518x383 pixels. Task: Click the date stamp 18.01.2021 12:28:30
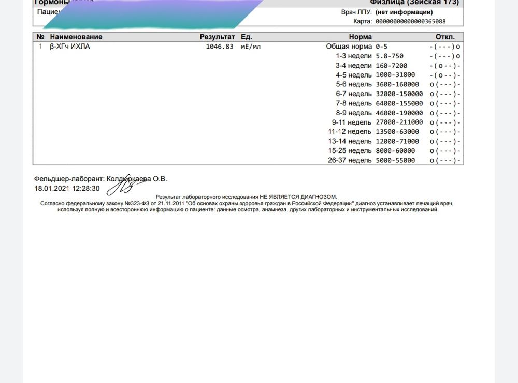tap(67, 188)
